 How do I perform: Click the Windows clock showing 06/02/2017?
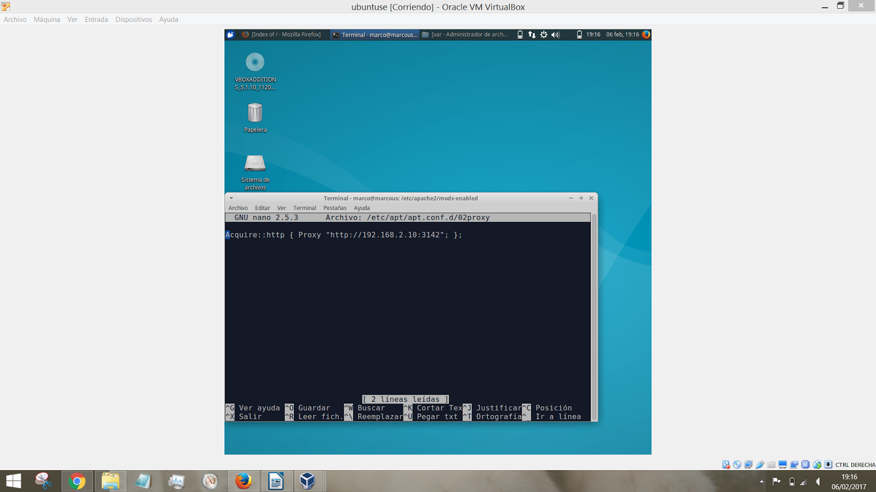click(x=849, y=482)
